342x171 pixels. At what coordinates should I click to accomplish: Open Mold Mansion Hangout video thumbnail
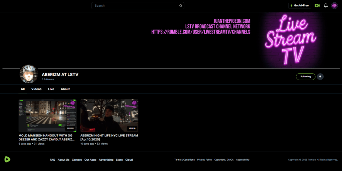[x=47, y=115]
